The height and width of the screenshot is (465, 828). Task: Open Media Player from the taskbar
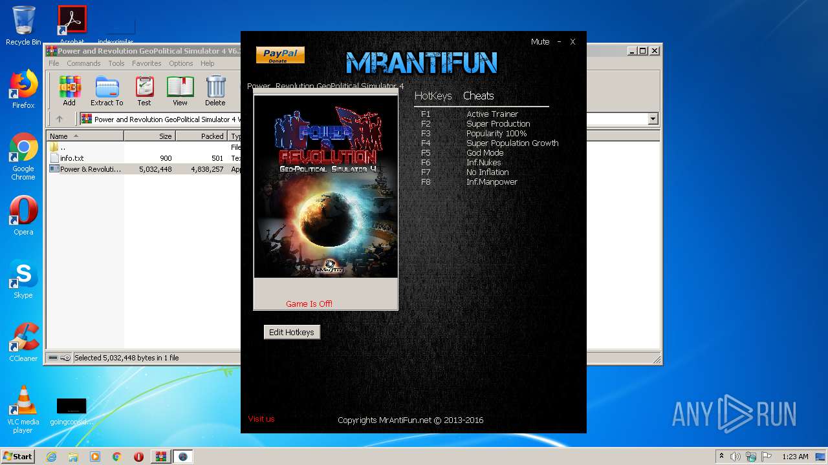pyautogui.click(x=95, y=457)
